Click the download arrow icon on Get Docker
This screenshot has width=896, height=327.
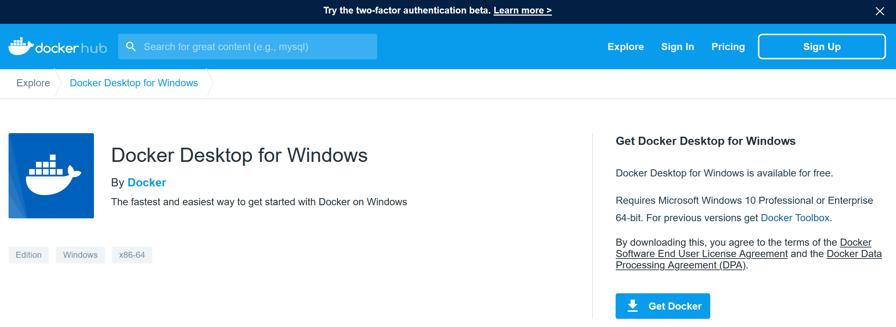pos(632,306)
